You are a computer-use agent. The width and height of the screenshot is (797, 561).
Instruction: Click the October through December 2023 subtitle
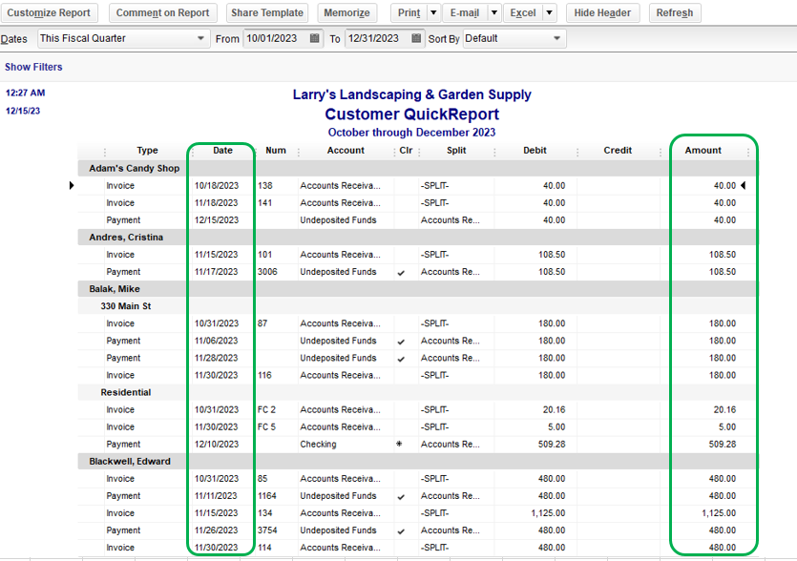(411, 133)
